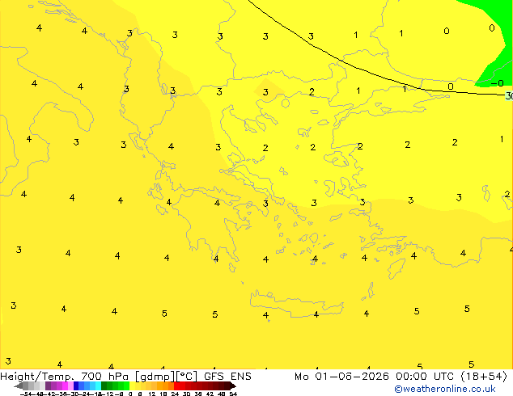Viewport: 513px width, 396px height.
Task: Click the magenta swatch in the color legend
Action: pyautogui.click(x=65, y=385)
